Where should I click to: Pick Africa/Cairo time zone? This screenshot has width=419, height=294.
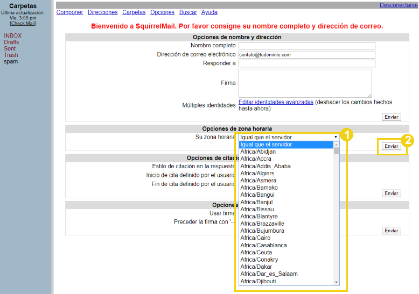click(x=286, y=238)
